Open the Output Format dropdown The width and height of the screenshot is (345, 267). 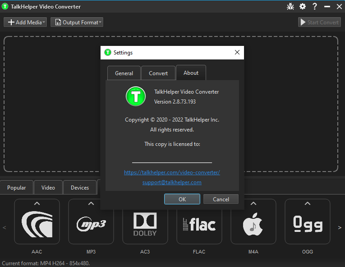[x=77, y=22]
